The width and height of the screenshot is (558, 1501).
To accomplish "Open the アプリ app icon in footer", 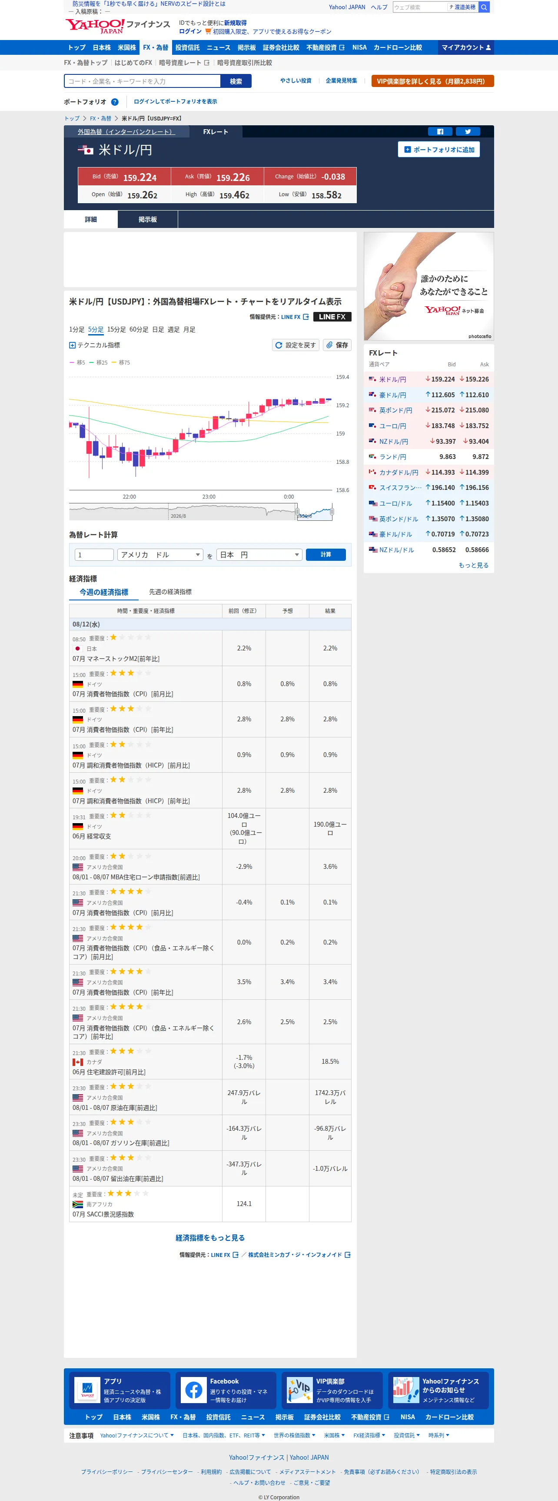I will (x=87, y=1390).
